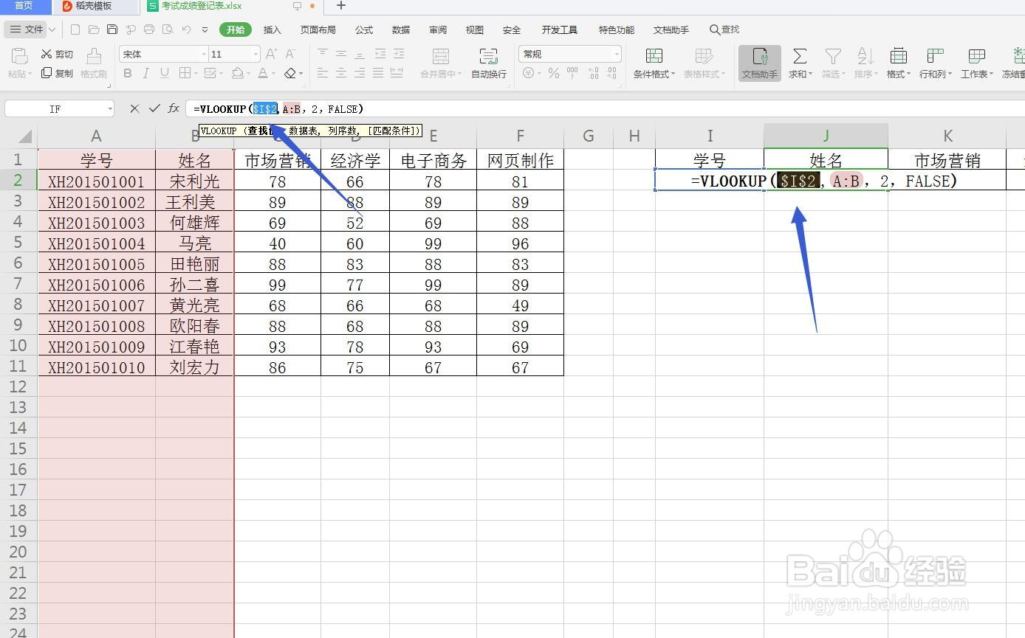This screenshot has width=1025, height=638.
Task: Add a new tab with the plus button
Action: coord(340,6)
